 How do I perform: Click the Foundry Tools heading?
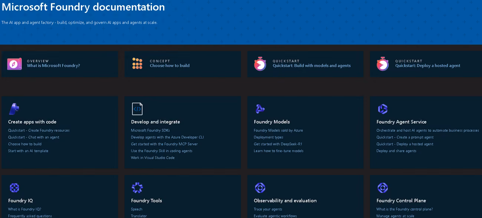[x=146, y=201]
